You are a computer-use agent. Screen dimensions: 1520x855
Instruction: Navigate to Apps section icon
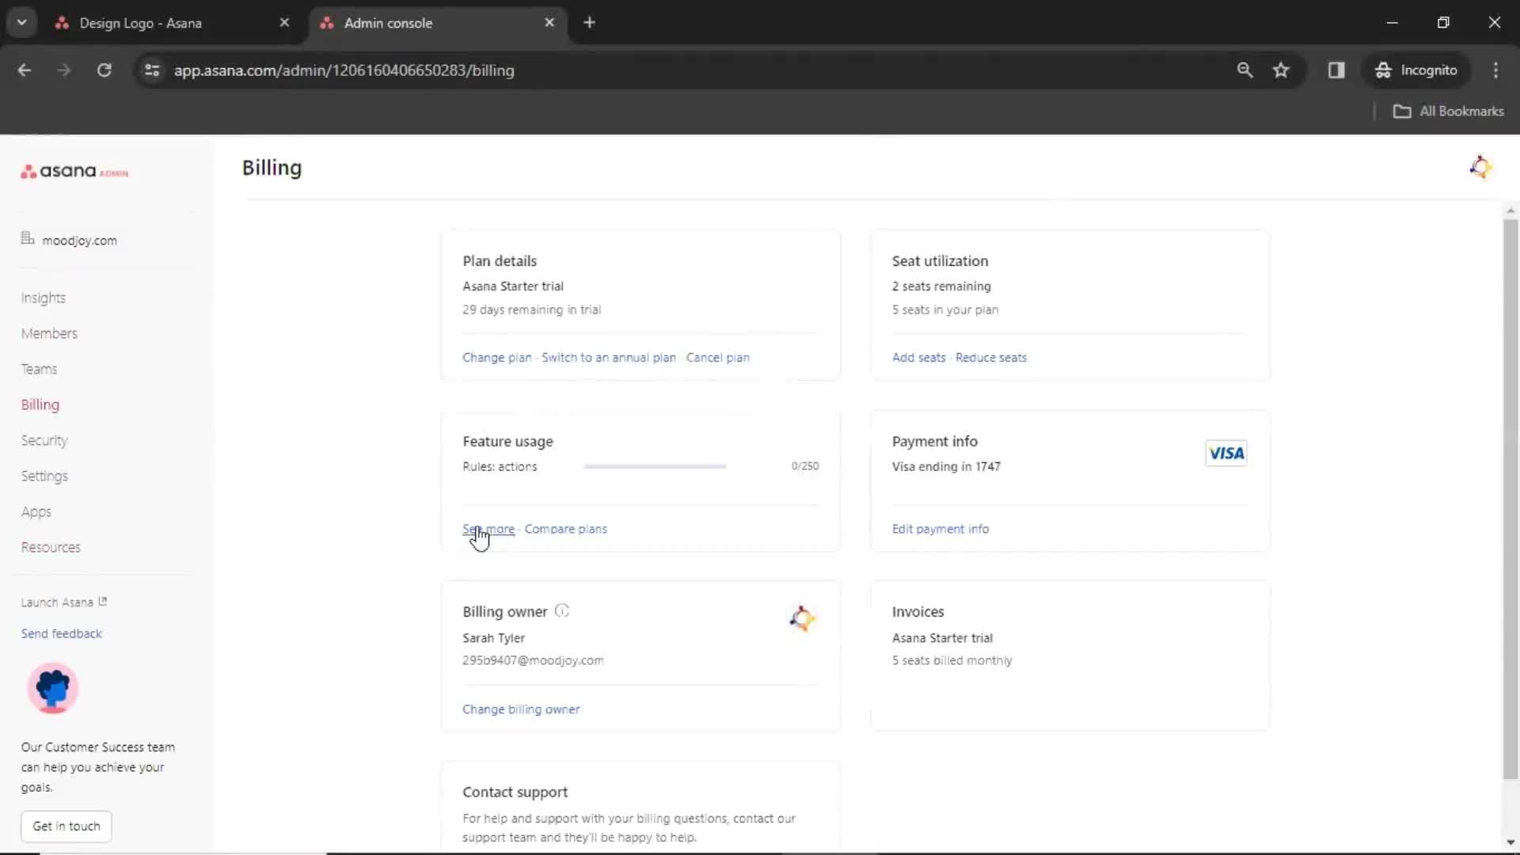[36, 511]
